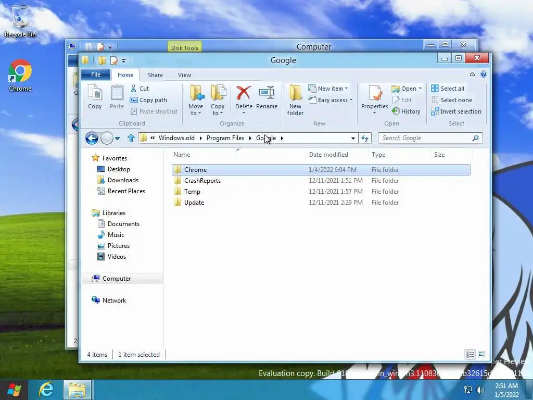
Task: Sort by the Type column header
Action: pyautogui.click(x=399, y=154)
